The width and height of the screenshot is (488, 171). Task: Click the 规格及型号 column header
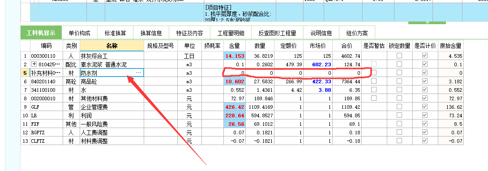(161, 46)
